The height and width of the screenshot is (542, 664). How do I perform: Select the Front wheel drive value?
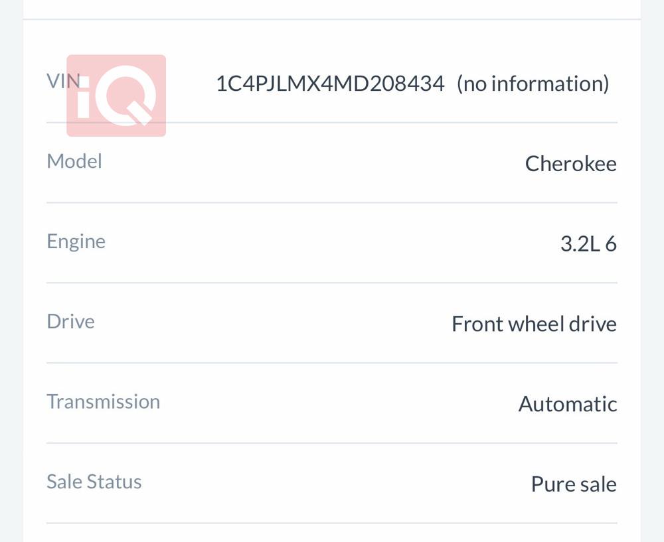[x=534, y=324]
